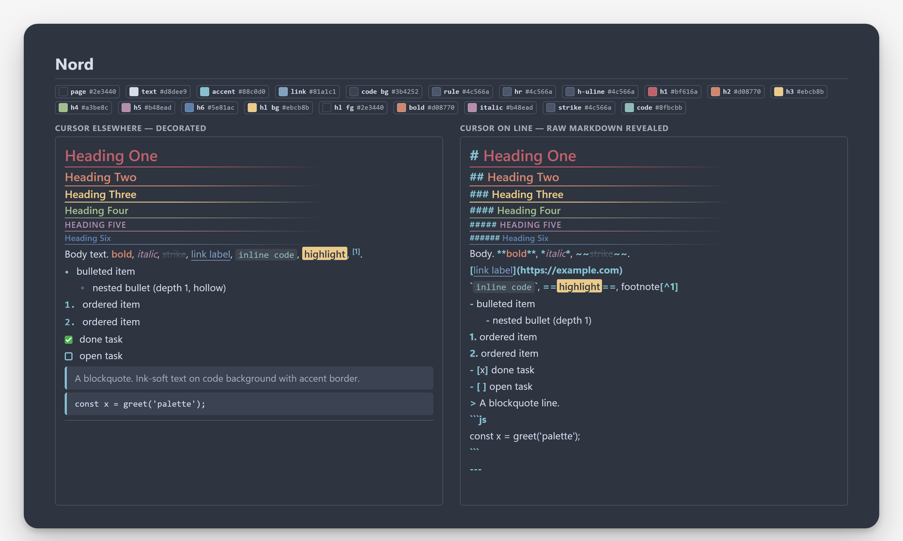Click the code bg #3b4252 swatch
The height and width of the screenshot is (541, 903).
(384, 91)
